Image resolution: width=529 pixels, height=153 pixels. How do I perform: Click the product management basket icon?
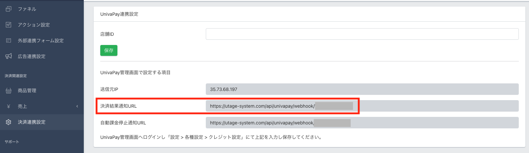tap(9, 91)
